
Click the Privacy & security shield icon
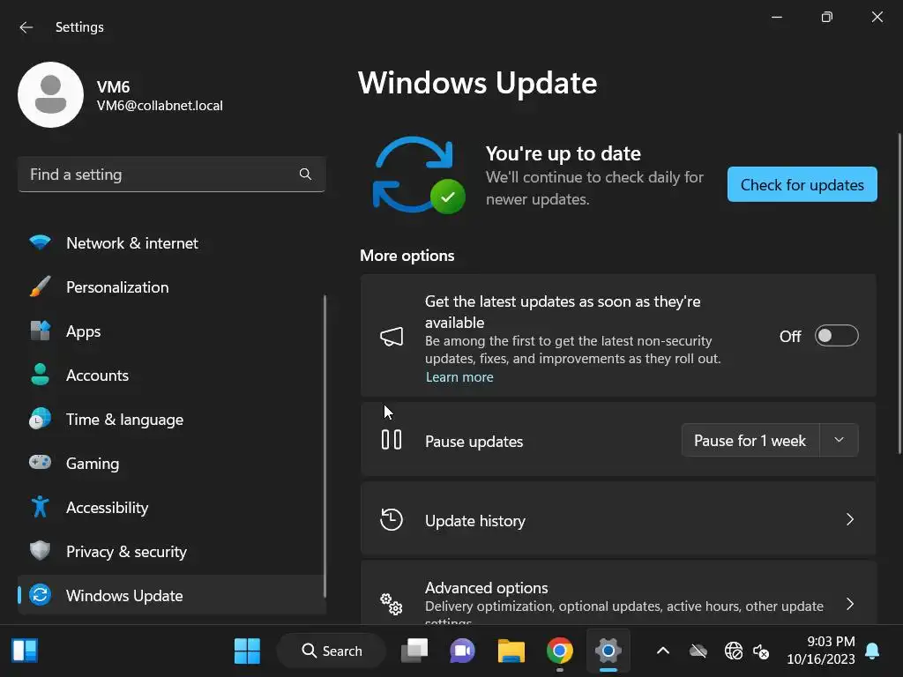(40, 551)
